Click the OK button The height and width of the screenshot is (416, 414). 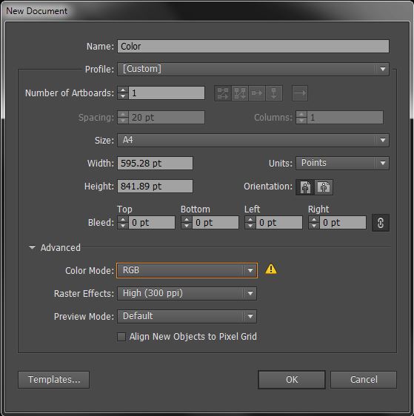coord(292,380)
